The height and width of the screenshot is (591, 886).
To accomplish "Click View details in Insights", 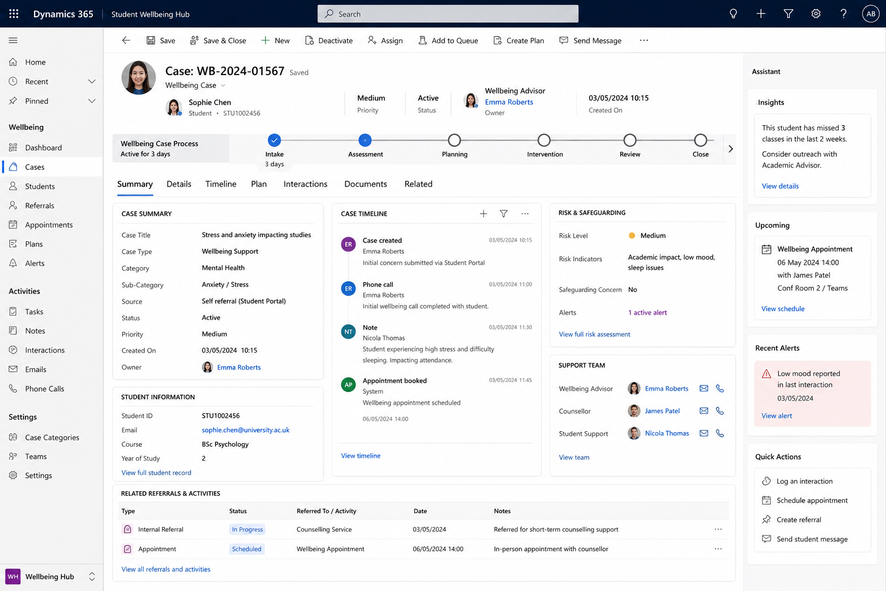I will coord(780,186).
